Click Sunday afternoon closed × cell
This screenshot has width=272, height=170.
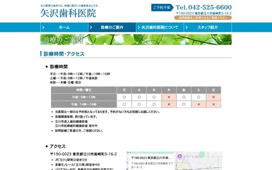pos(213,104)
